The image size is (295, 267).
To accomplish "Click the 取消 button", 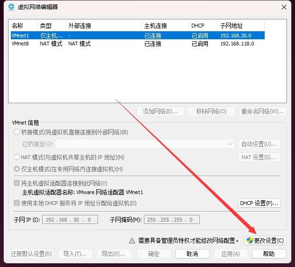I will pos(192,254).
